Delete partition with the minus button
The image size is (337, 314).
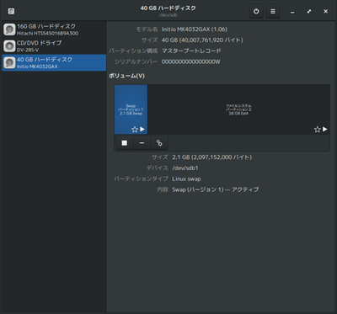point(142,143)
